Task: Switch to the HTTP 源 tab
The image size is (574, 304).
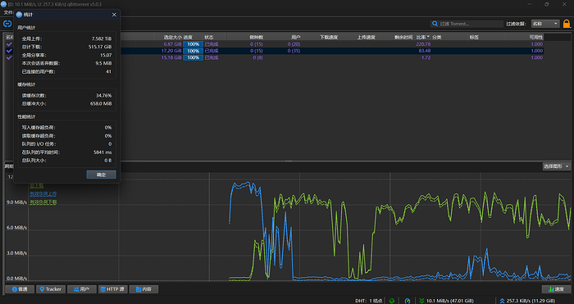Action: (113, 289)
